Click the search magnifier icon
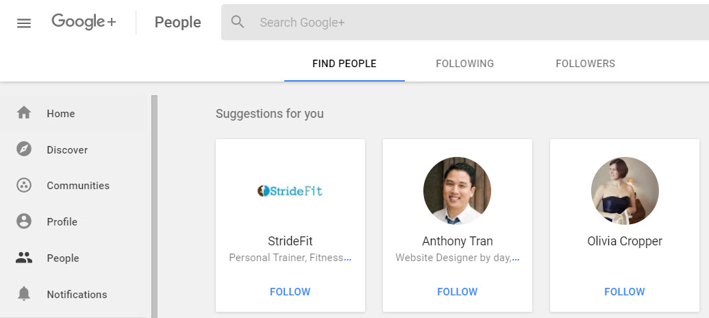 click(238, 22)
